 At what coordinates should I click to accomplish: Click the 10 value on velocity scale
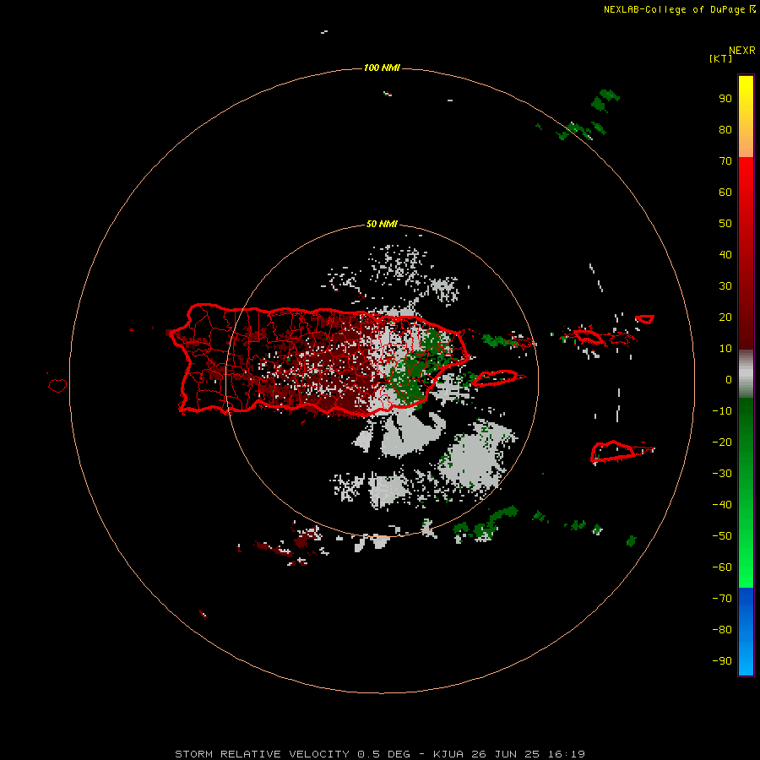pos(725,349)
